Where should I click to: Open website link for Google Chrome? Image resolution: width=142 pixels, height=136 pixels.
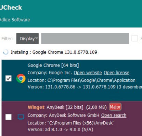coord(88,73)
